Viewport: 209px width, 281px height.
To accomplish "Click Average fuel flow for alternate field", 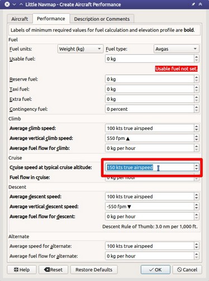I will point(150,256).
